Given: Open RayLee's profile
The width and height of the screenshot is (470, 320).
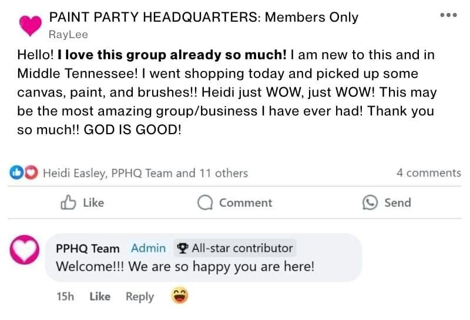Looking at the screenshot, I should [68, 35].
